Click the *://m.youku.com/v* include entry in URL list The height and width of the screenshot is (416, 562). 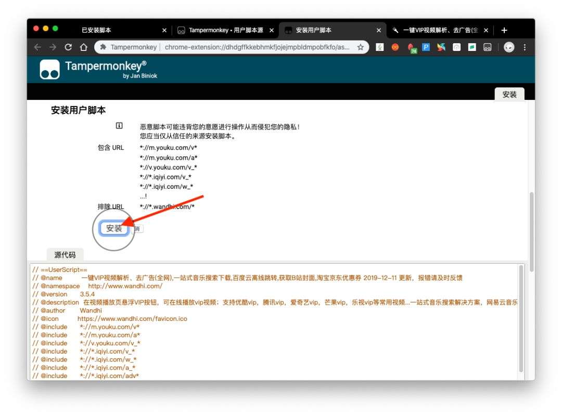pyautogui.click(x=169, y=148)
